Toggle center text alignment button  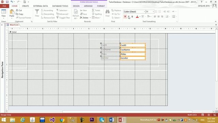point(158,17)
